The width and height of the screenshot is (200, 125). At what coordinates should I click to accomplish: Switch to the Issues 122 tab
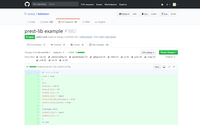[47, 22]
